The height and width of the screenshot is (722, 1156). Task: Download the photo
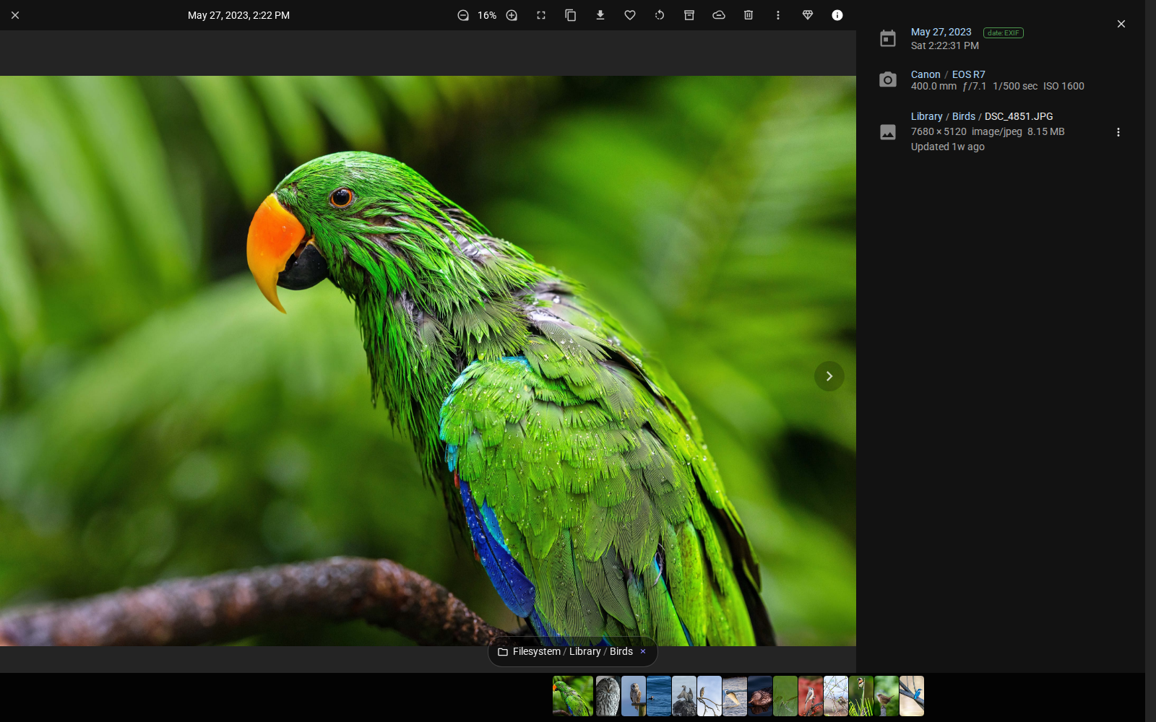click(600, 15)
